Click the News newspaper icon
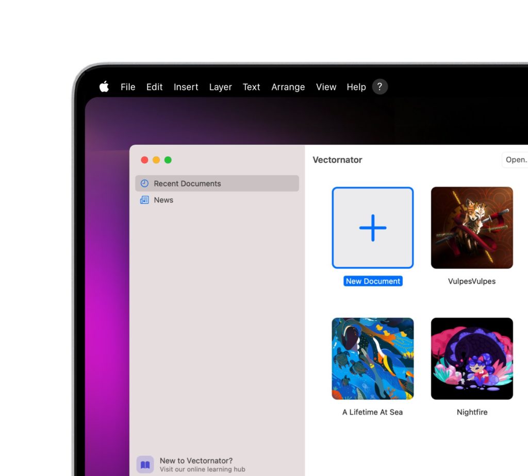Screen dimensions: 528x476 pos(144,200)
